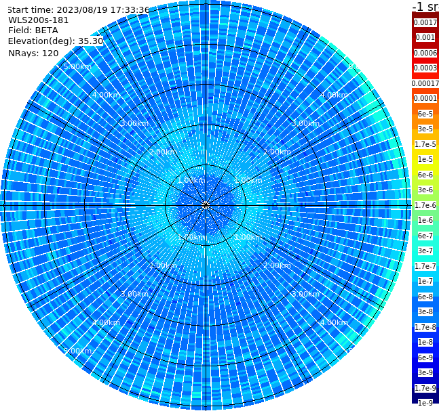Click the 6e-5 colorbar label
The height and width of the screenshot is (411, 439).
pos(425,114)
